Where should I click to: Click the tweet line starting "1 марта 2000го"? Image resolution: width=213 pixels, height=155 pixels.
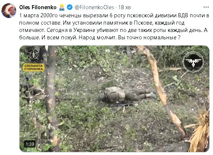(114, 15)
